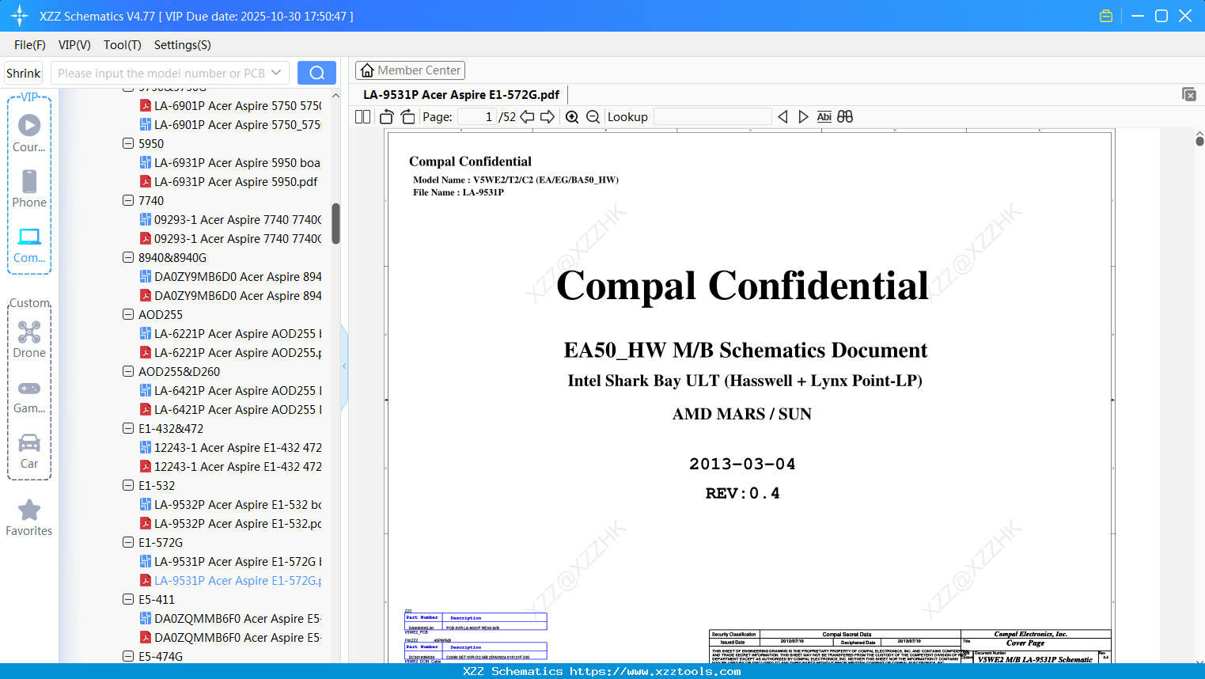Select the E5-474G folder label
The height and width of the screenshot is (679, 1205).
[x=161, y=656]
